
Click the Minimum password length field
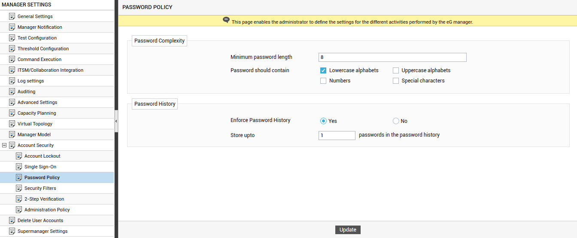(392, 58)
